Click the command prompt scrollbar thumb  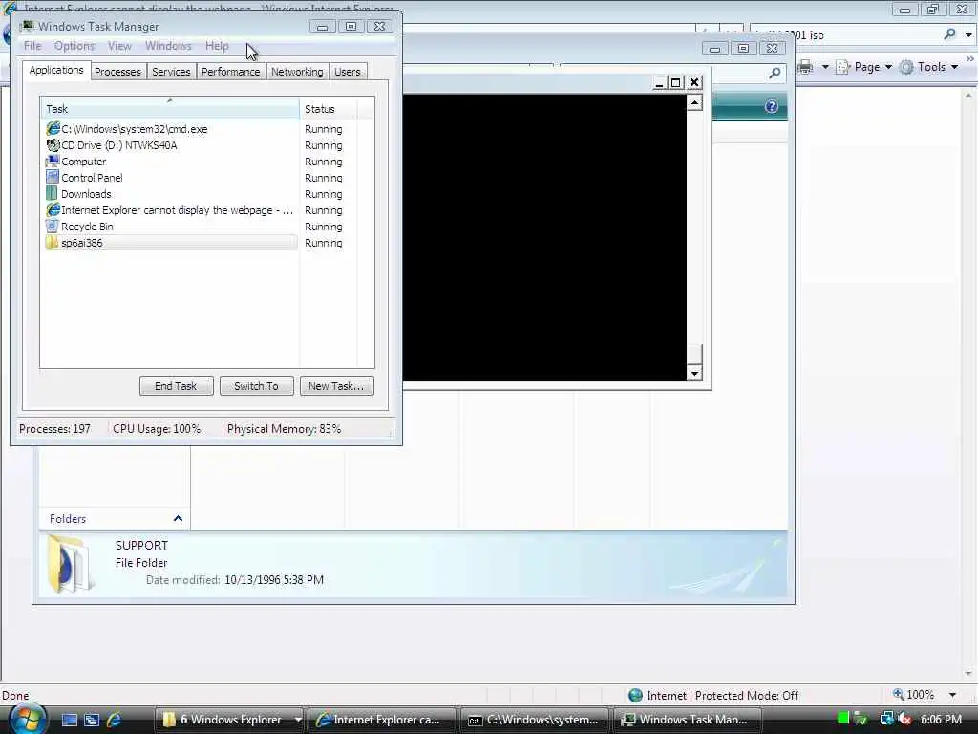695,354
